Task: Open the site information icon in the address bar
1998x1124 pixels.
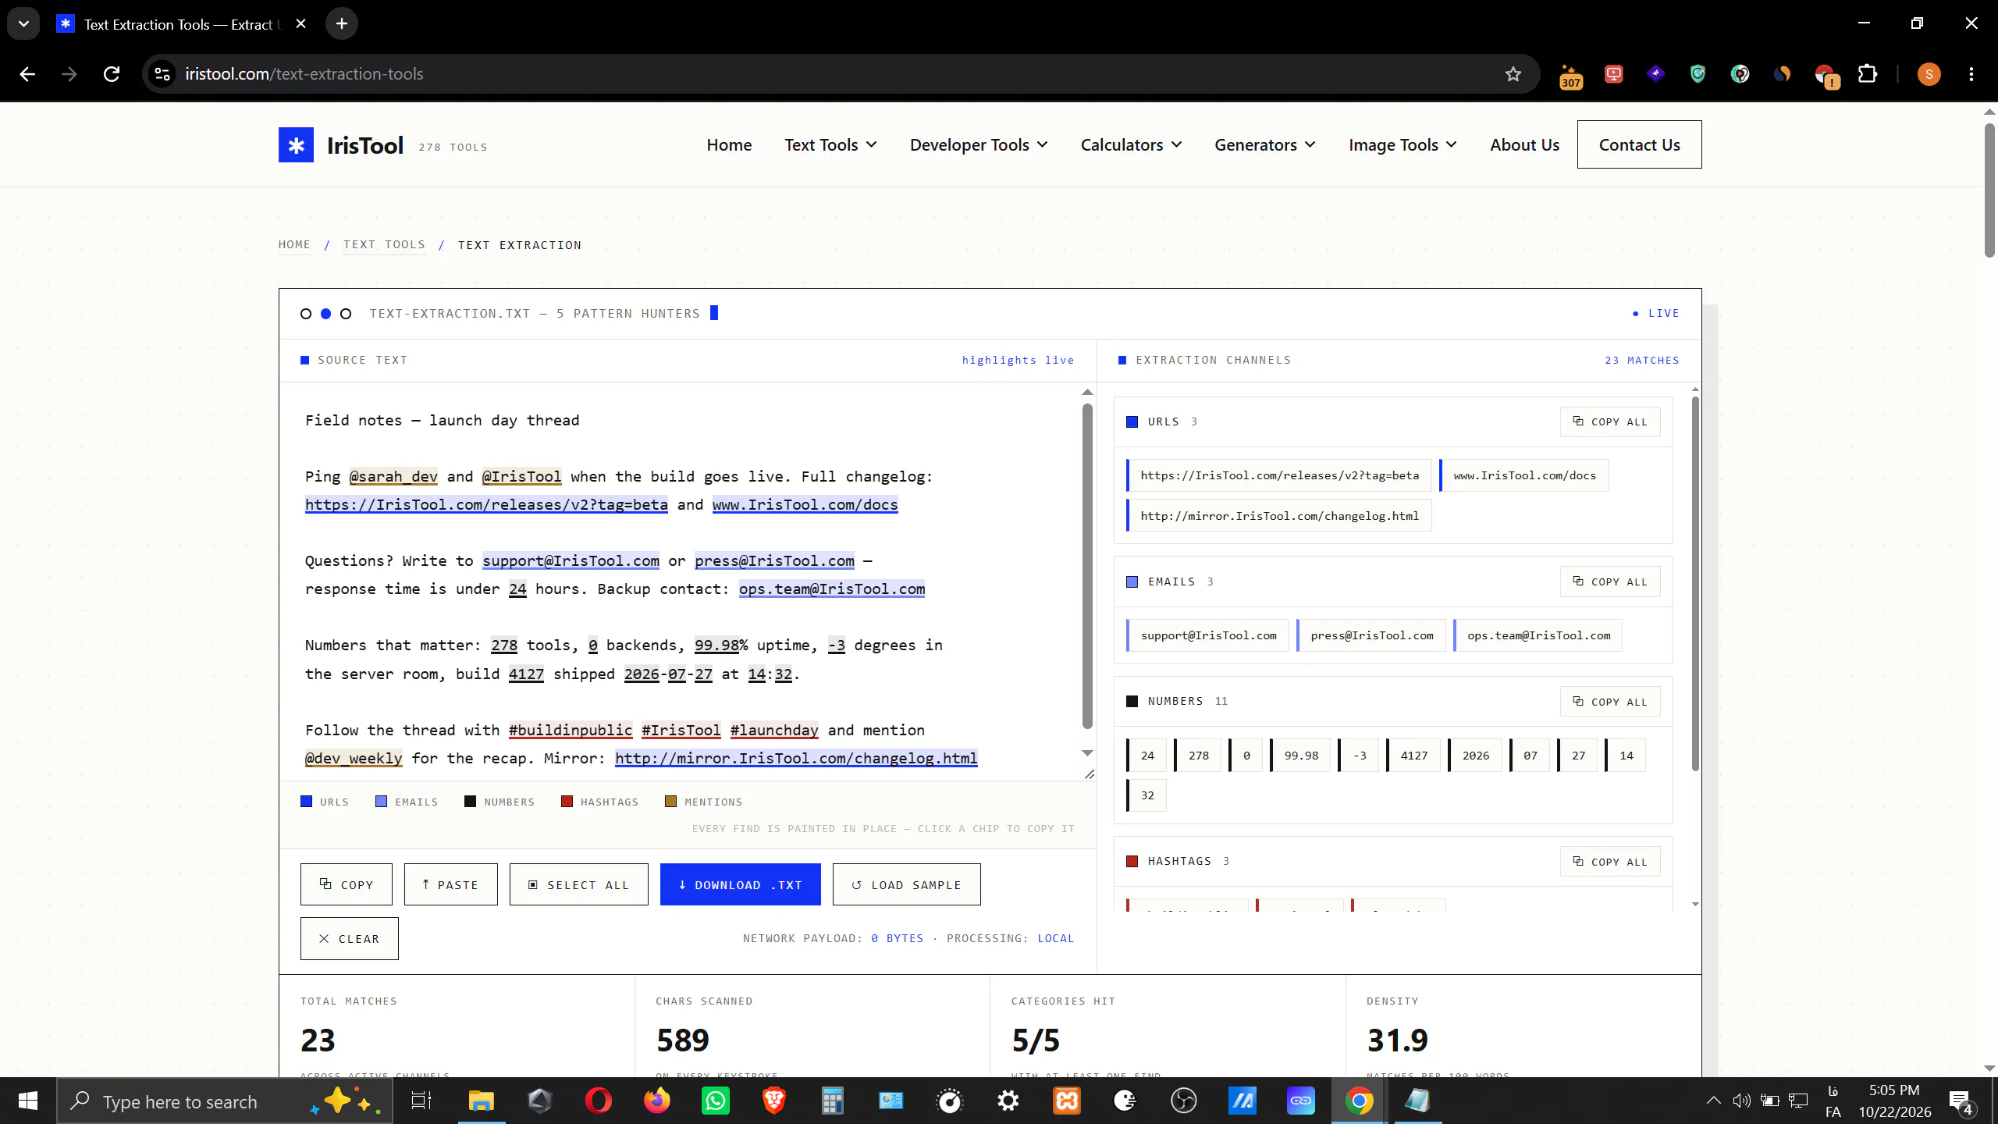Action: tap(162, 74)
